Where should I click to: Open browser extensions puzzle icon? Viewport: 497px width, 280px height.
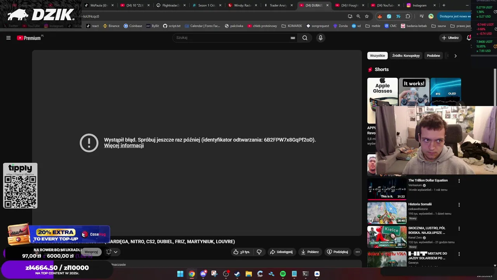(408, 16)
